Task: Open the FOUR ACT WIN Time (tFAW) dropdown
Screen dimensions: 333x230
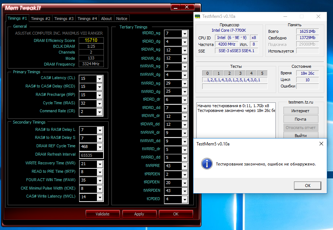Action: 100,180
